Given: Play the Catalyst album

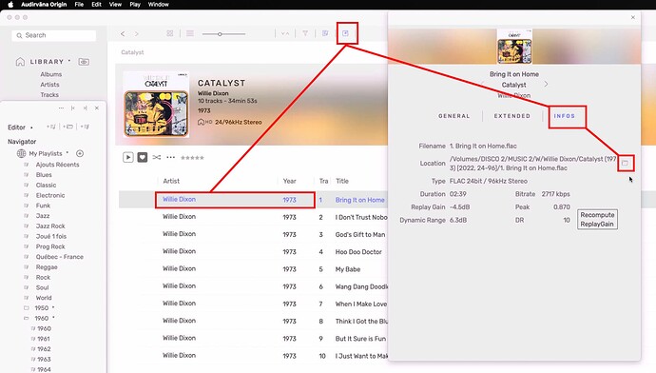Looking at the screenshot, I should (x=128, y=157).
